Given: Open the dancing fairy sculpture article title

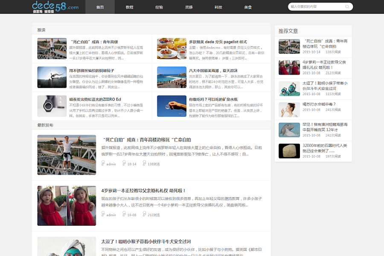Looking at the screenshot, I should [x=92, y=70].
